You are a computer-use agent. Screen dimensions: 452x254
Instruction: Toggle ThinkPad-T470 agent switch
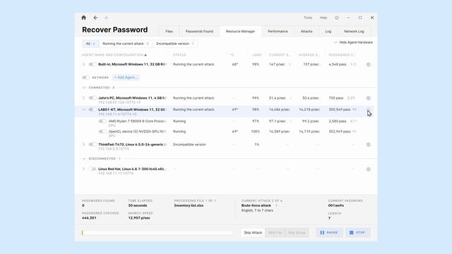(x=93, y=144)
